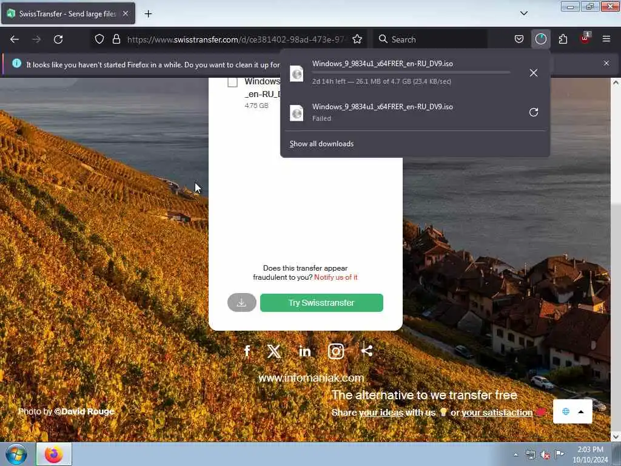Click the page scrollbar down arrow
Viewport: 621px width, 466px height.
616,437
